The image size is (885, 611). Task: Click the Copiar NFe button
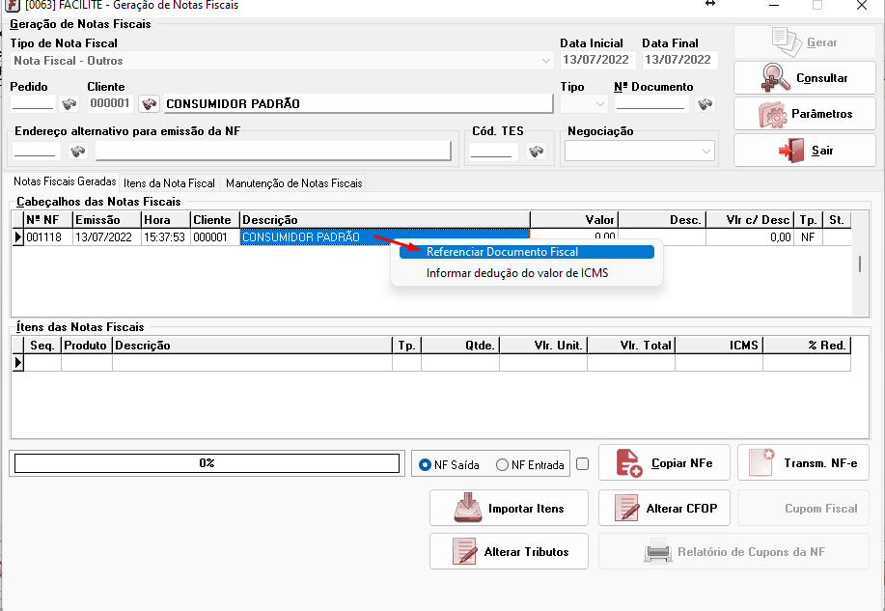pos(664,462)
